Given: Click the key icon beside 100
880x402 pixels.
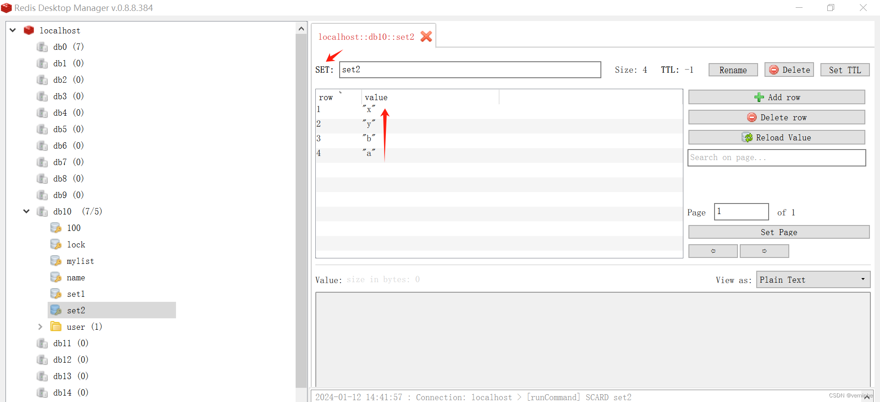Looking at the screenshot, I should pos(56,228).
